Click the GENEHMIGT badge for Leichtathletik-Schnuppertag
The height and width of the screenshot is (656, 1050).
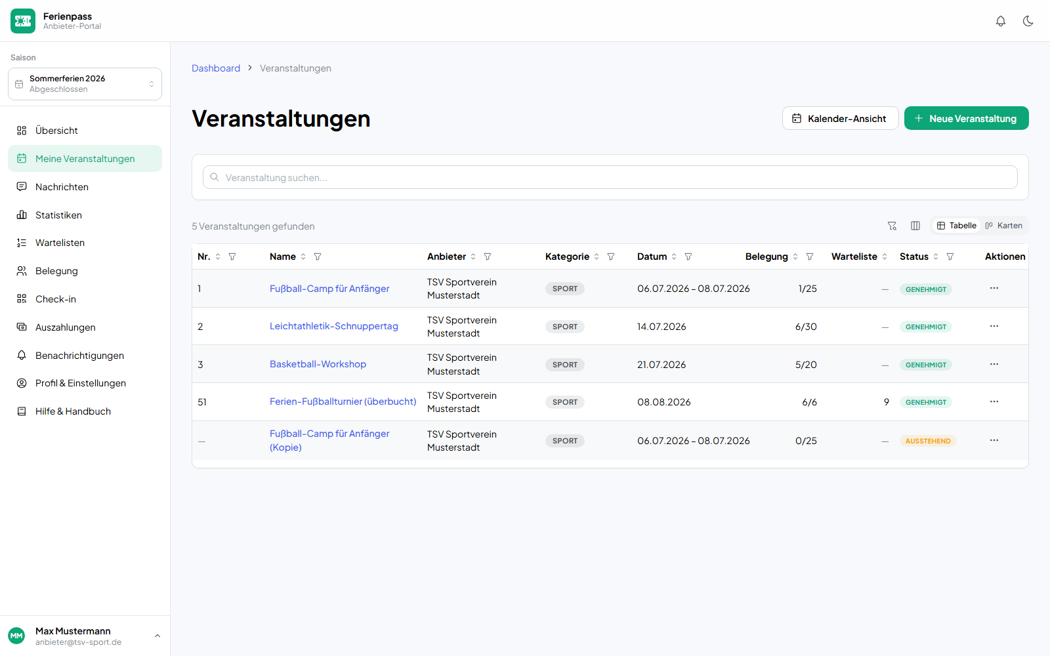pos(926,327)
